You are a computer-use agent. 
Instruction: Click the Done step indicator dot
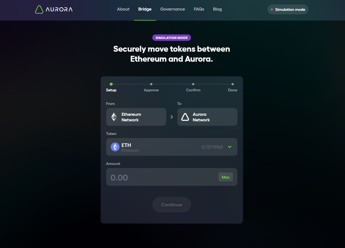point(233,84)
